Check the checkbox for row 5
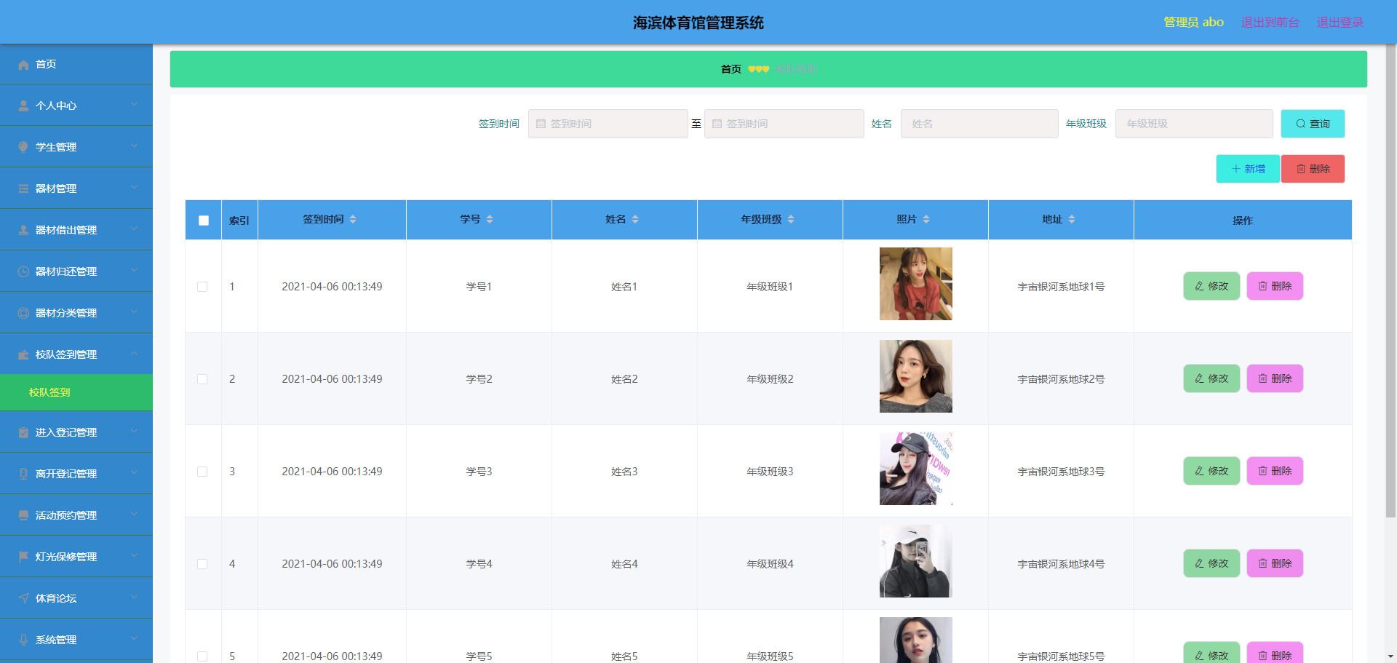This screenshot has height=663, width=1397. 202,656
